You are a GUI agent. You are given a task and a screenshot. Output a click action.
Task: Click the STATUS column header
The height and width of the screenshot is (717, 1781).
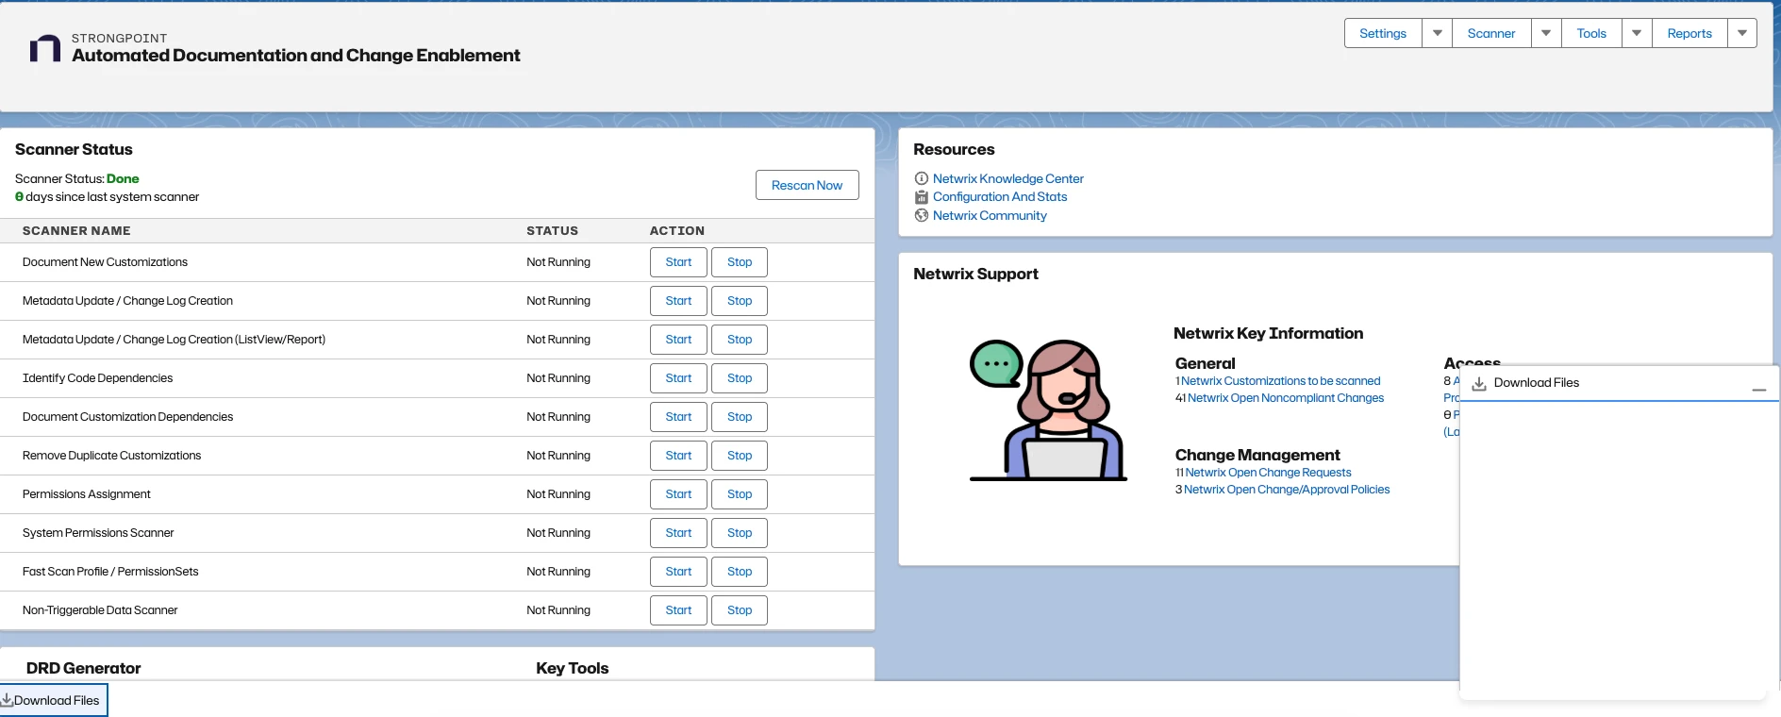point(552,231)
